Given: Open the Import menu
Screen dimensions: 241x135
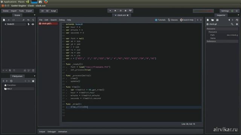Looking at the screenshot, I should [x=14, y=11].
